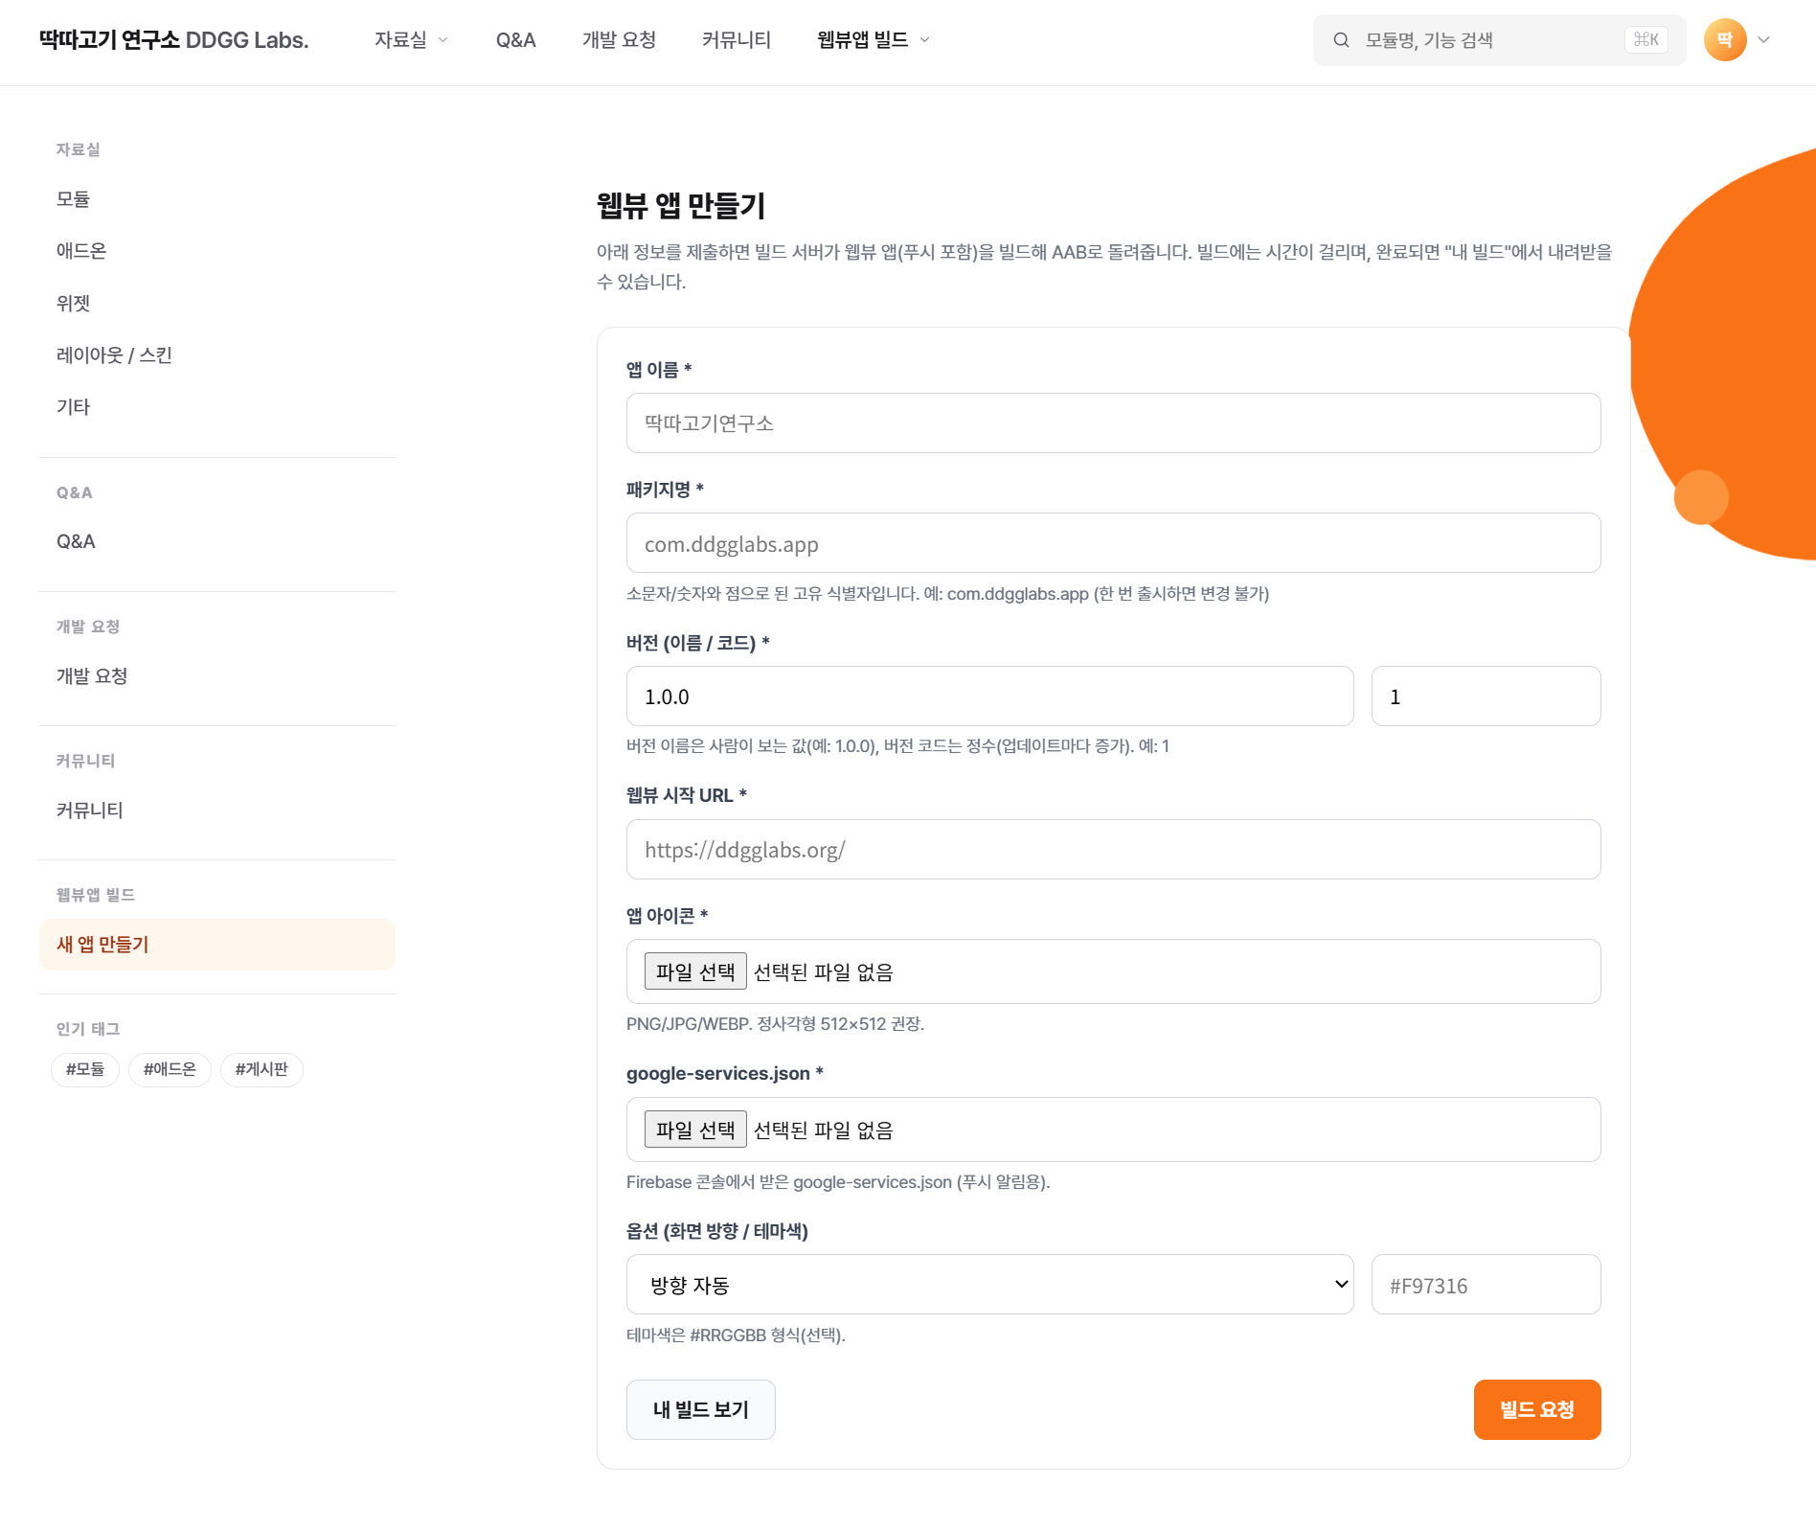1816x1530 pixels.
Task: Click the #모듈 tag
Action: pyautogui.click(x=85, y=1070)
